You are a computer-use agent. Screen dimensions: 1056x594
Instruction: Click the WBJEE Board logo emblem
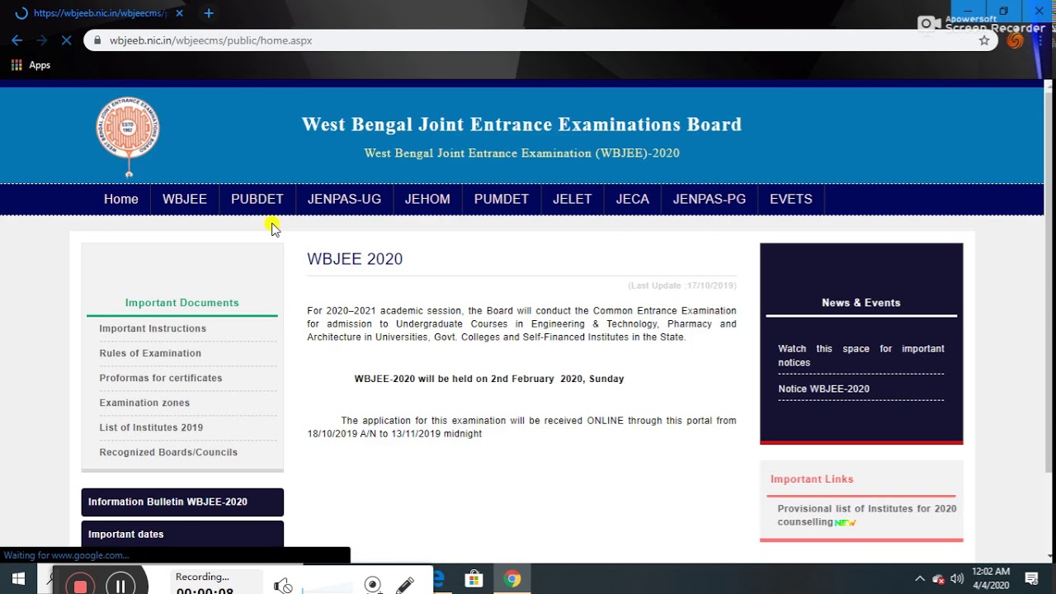[128, 135]
